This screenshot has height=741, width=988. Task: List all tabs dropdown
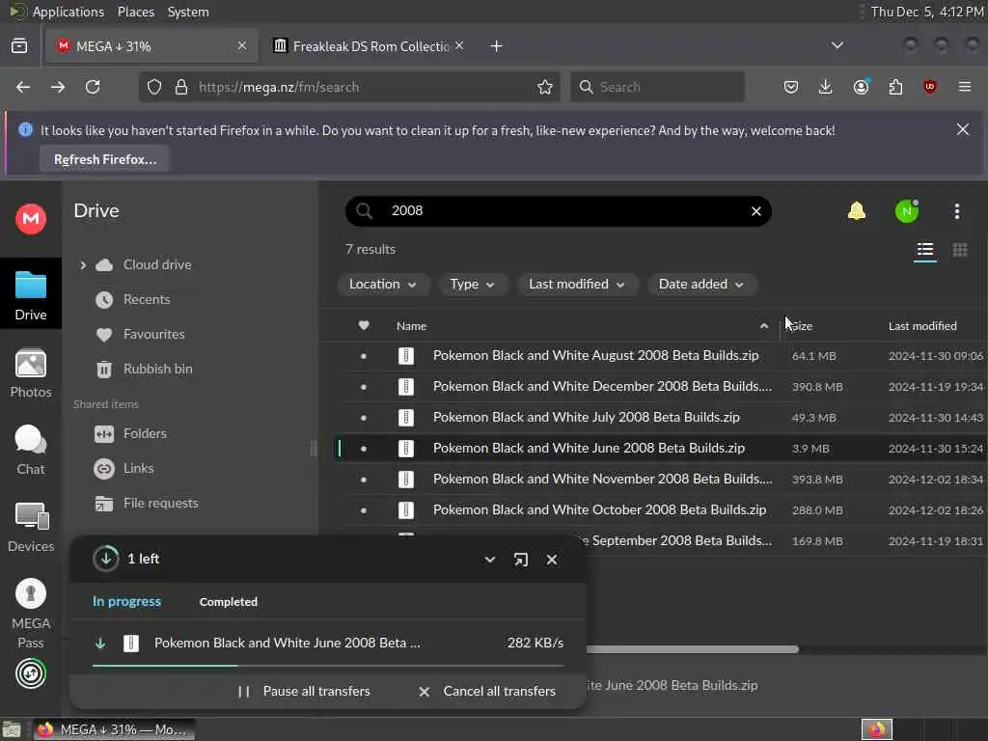pos(837,45)
